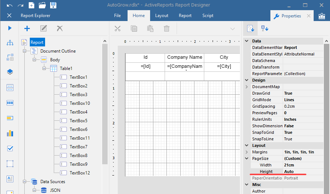
Task: Collapse the Data Sources tree node
Action: click(25, 181)
